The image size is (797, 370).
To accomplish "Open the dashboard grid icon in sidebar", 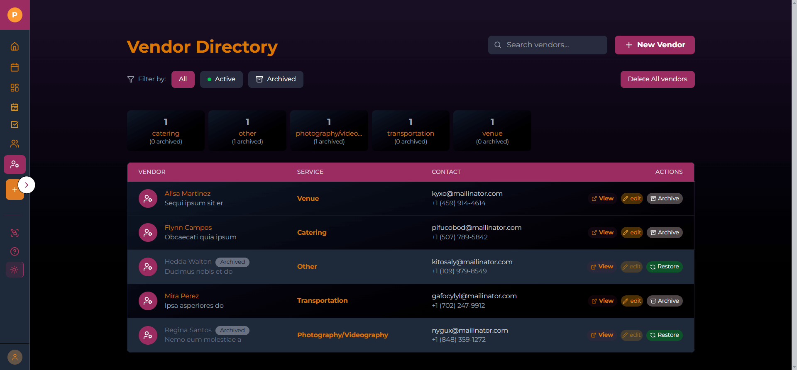I will [x=15, y=88].
